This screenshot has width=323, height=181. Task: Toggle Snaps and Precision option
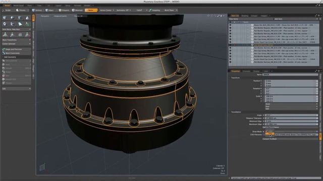pos(17,49)
